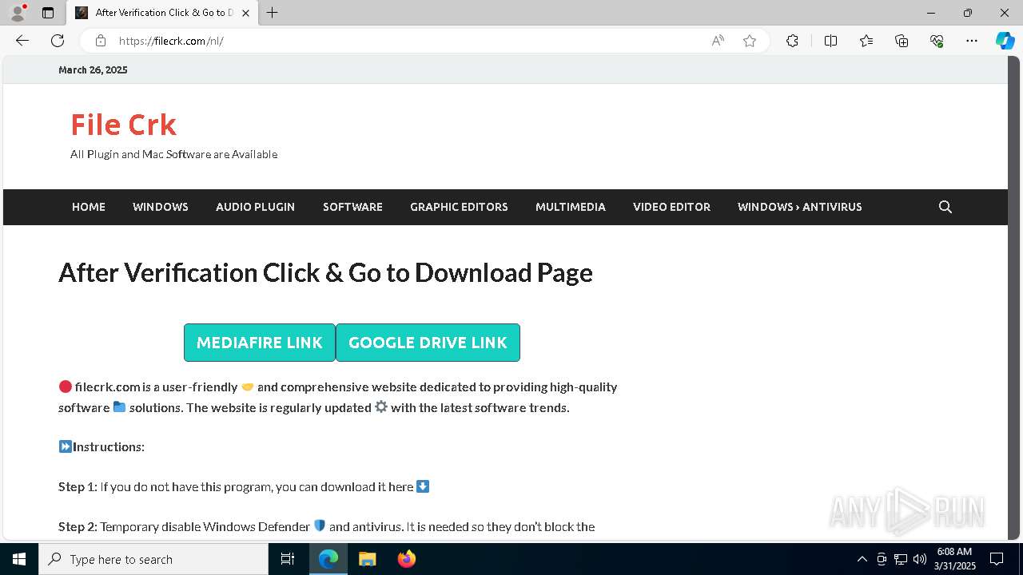The image size is (1023, 575).
Task: Open volume control tray icon
Action: (920, 559)
